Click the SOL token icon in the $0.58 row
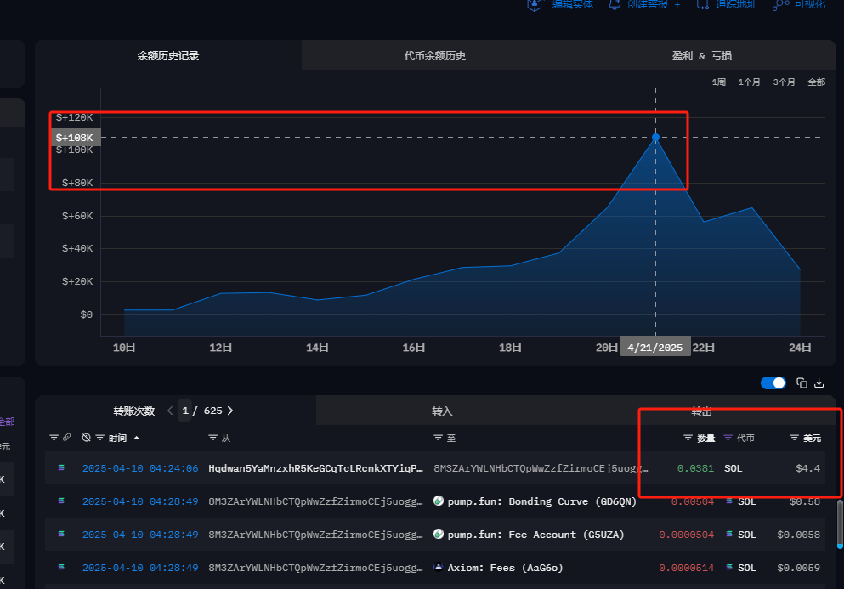 tap(729, 501)
